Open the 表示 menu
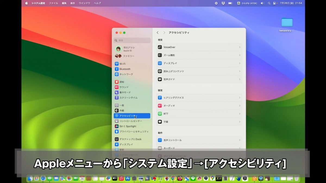This screenshot has width=326, height=183. click(x=73, y=3)
